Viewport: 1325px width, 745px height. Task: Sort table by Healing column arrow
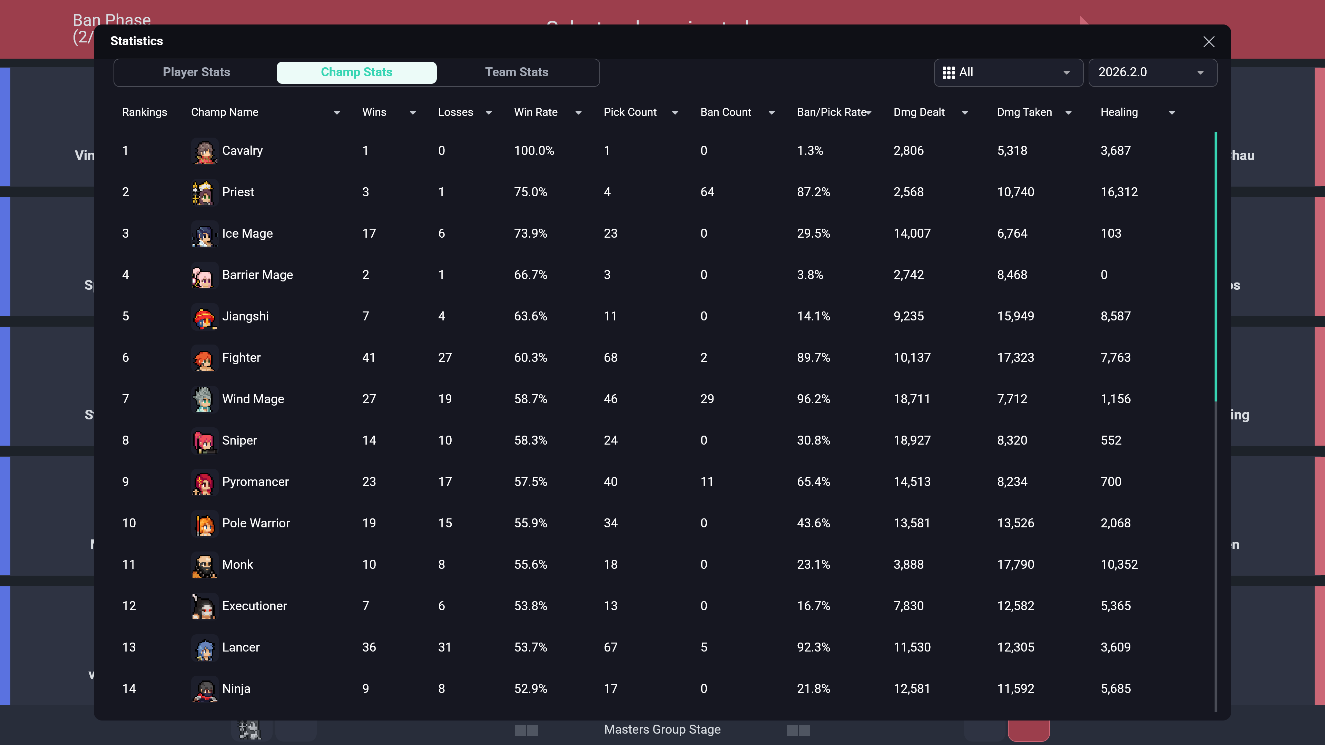pyautogui.click(x=1172, y=112)
